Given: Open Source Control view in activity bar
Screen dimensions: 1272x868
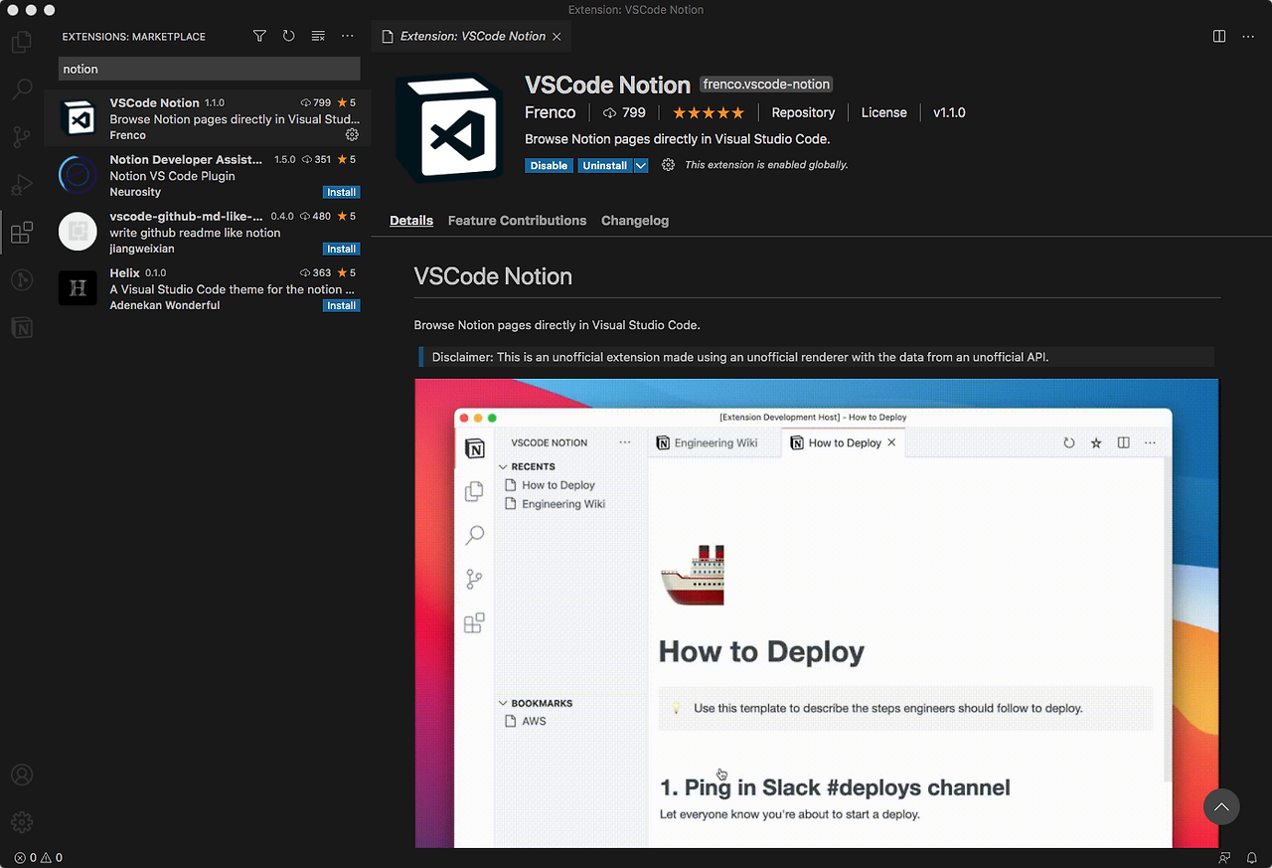Looking at the screenshot, I should point(22,137).
